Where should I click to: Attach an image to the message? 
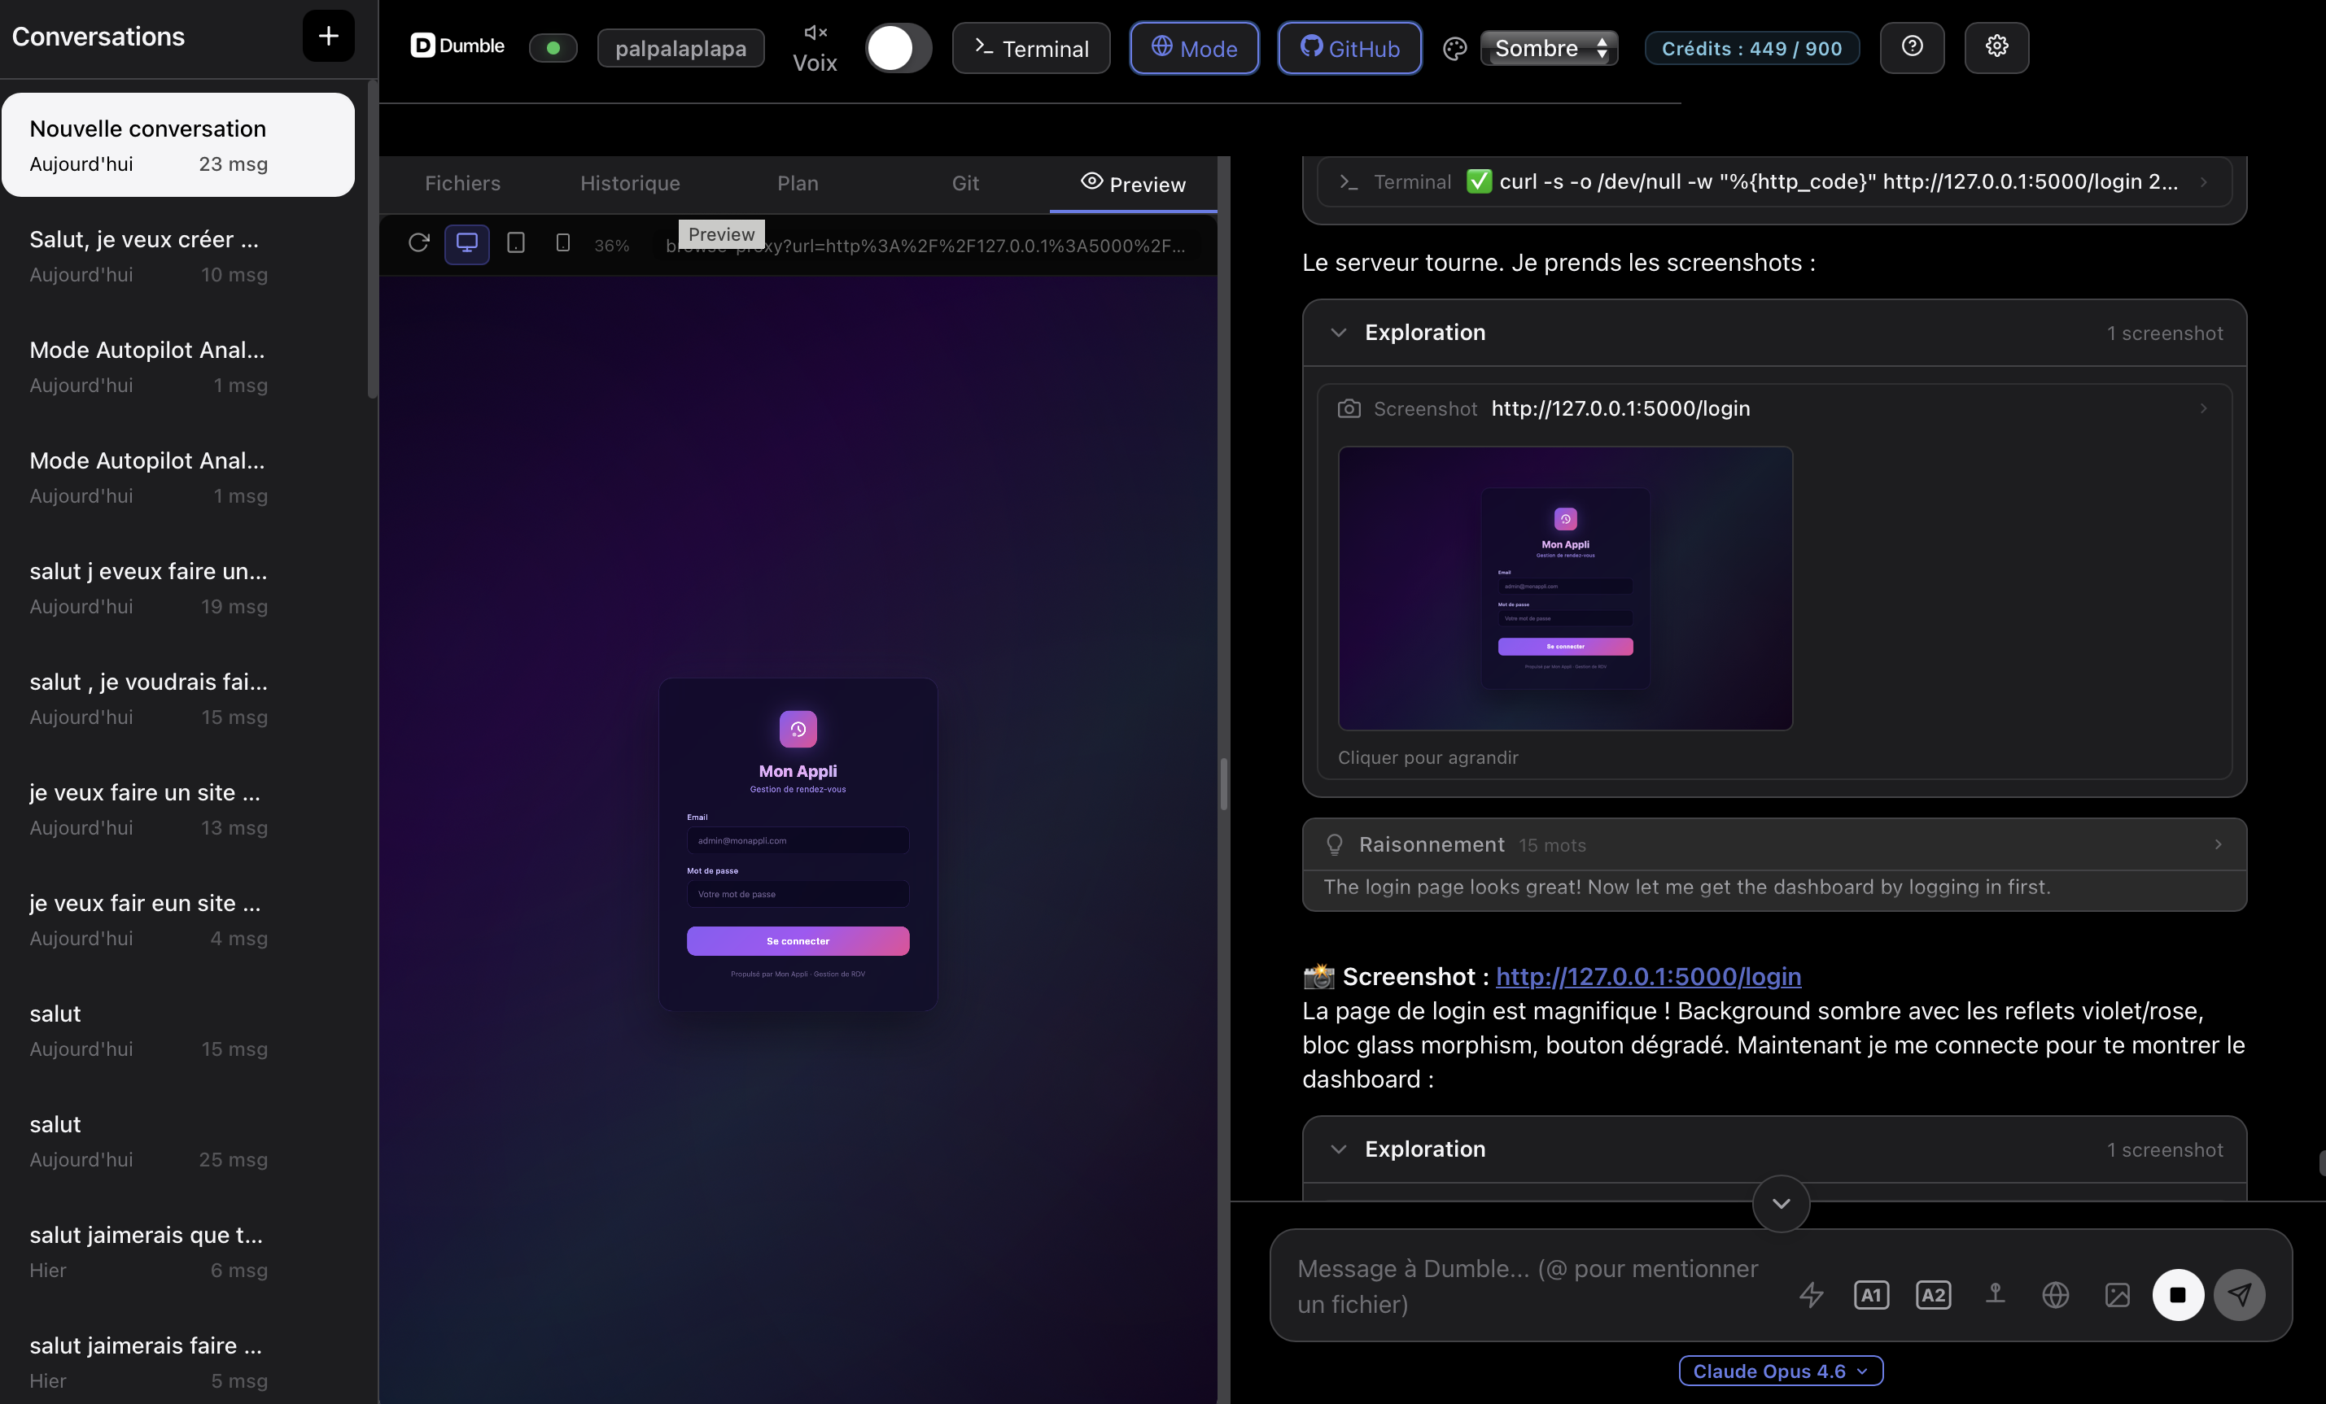point(2118,1294)
